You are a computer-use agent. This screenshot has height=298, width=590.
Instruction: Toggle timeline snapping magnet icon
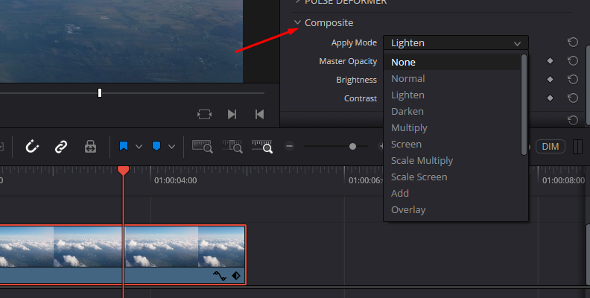32,147
